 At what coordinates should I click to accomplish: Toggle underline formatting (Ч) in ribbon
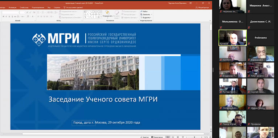pyautogui.click(x=9, y=16)
